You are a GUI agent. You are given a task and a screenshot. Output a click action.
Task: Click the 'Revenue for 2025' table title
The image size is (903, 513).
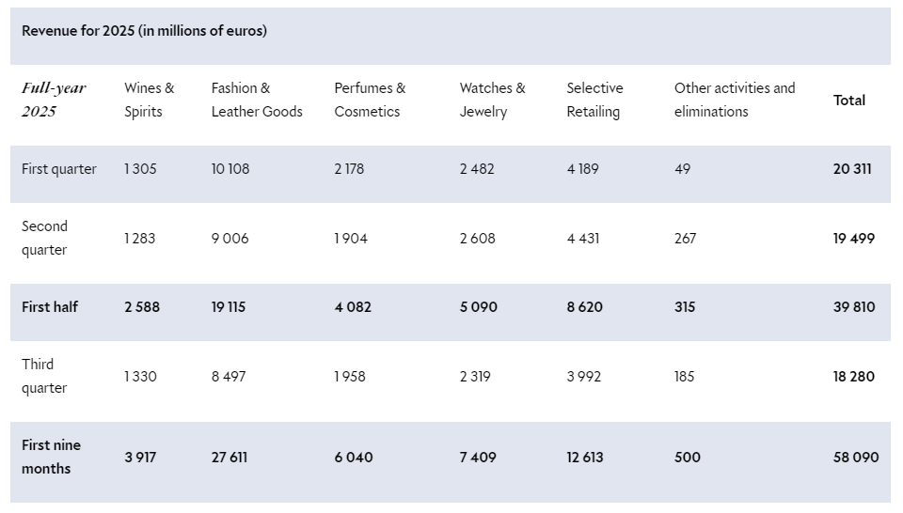click(144, 31)
